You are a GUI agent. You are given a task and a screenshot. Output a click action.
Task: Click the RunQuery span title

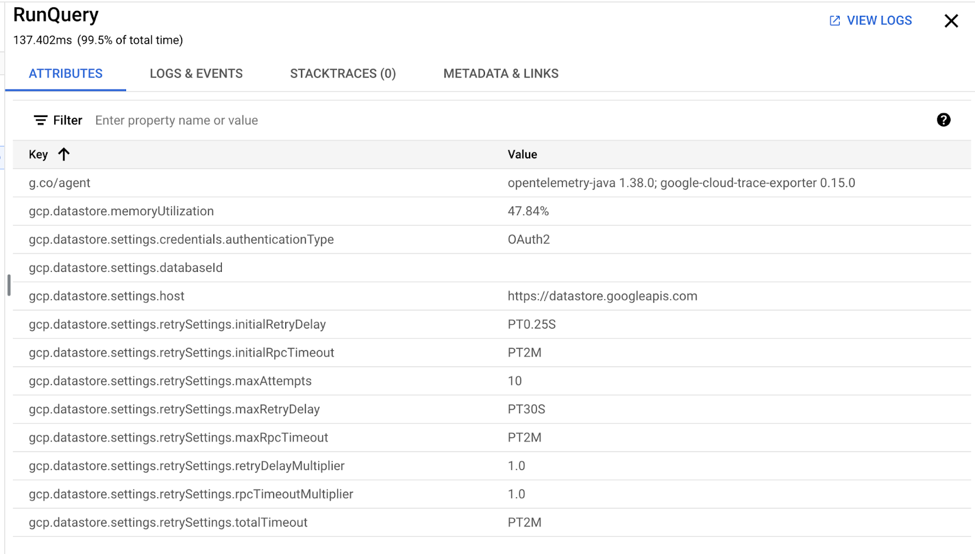pyautogui.click(x=55, y=14)
